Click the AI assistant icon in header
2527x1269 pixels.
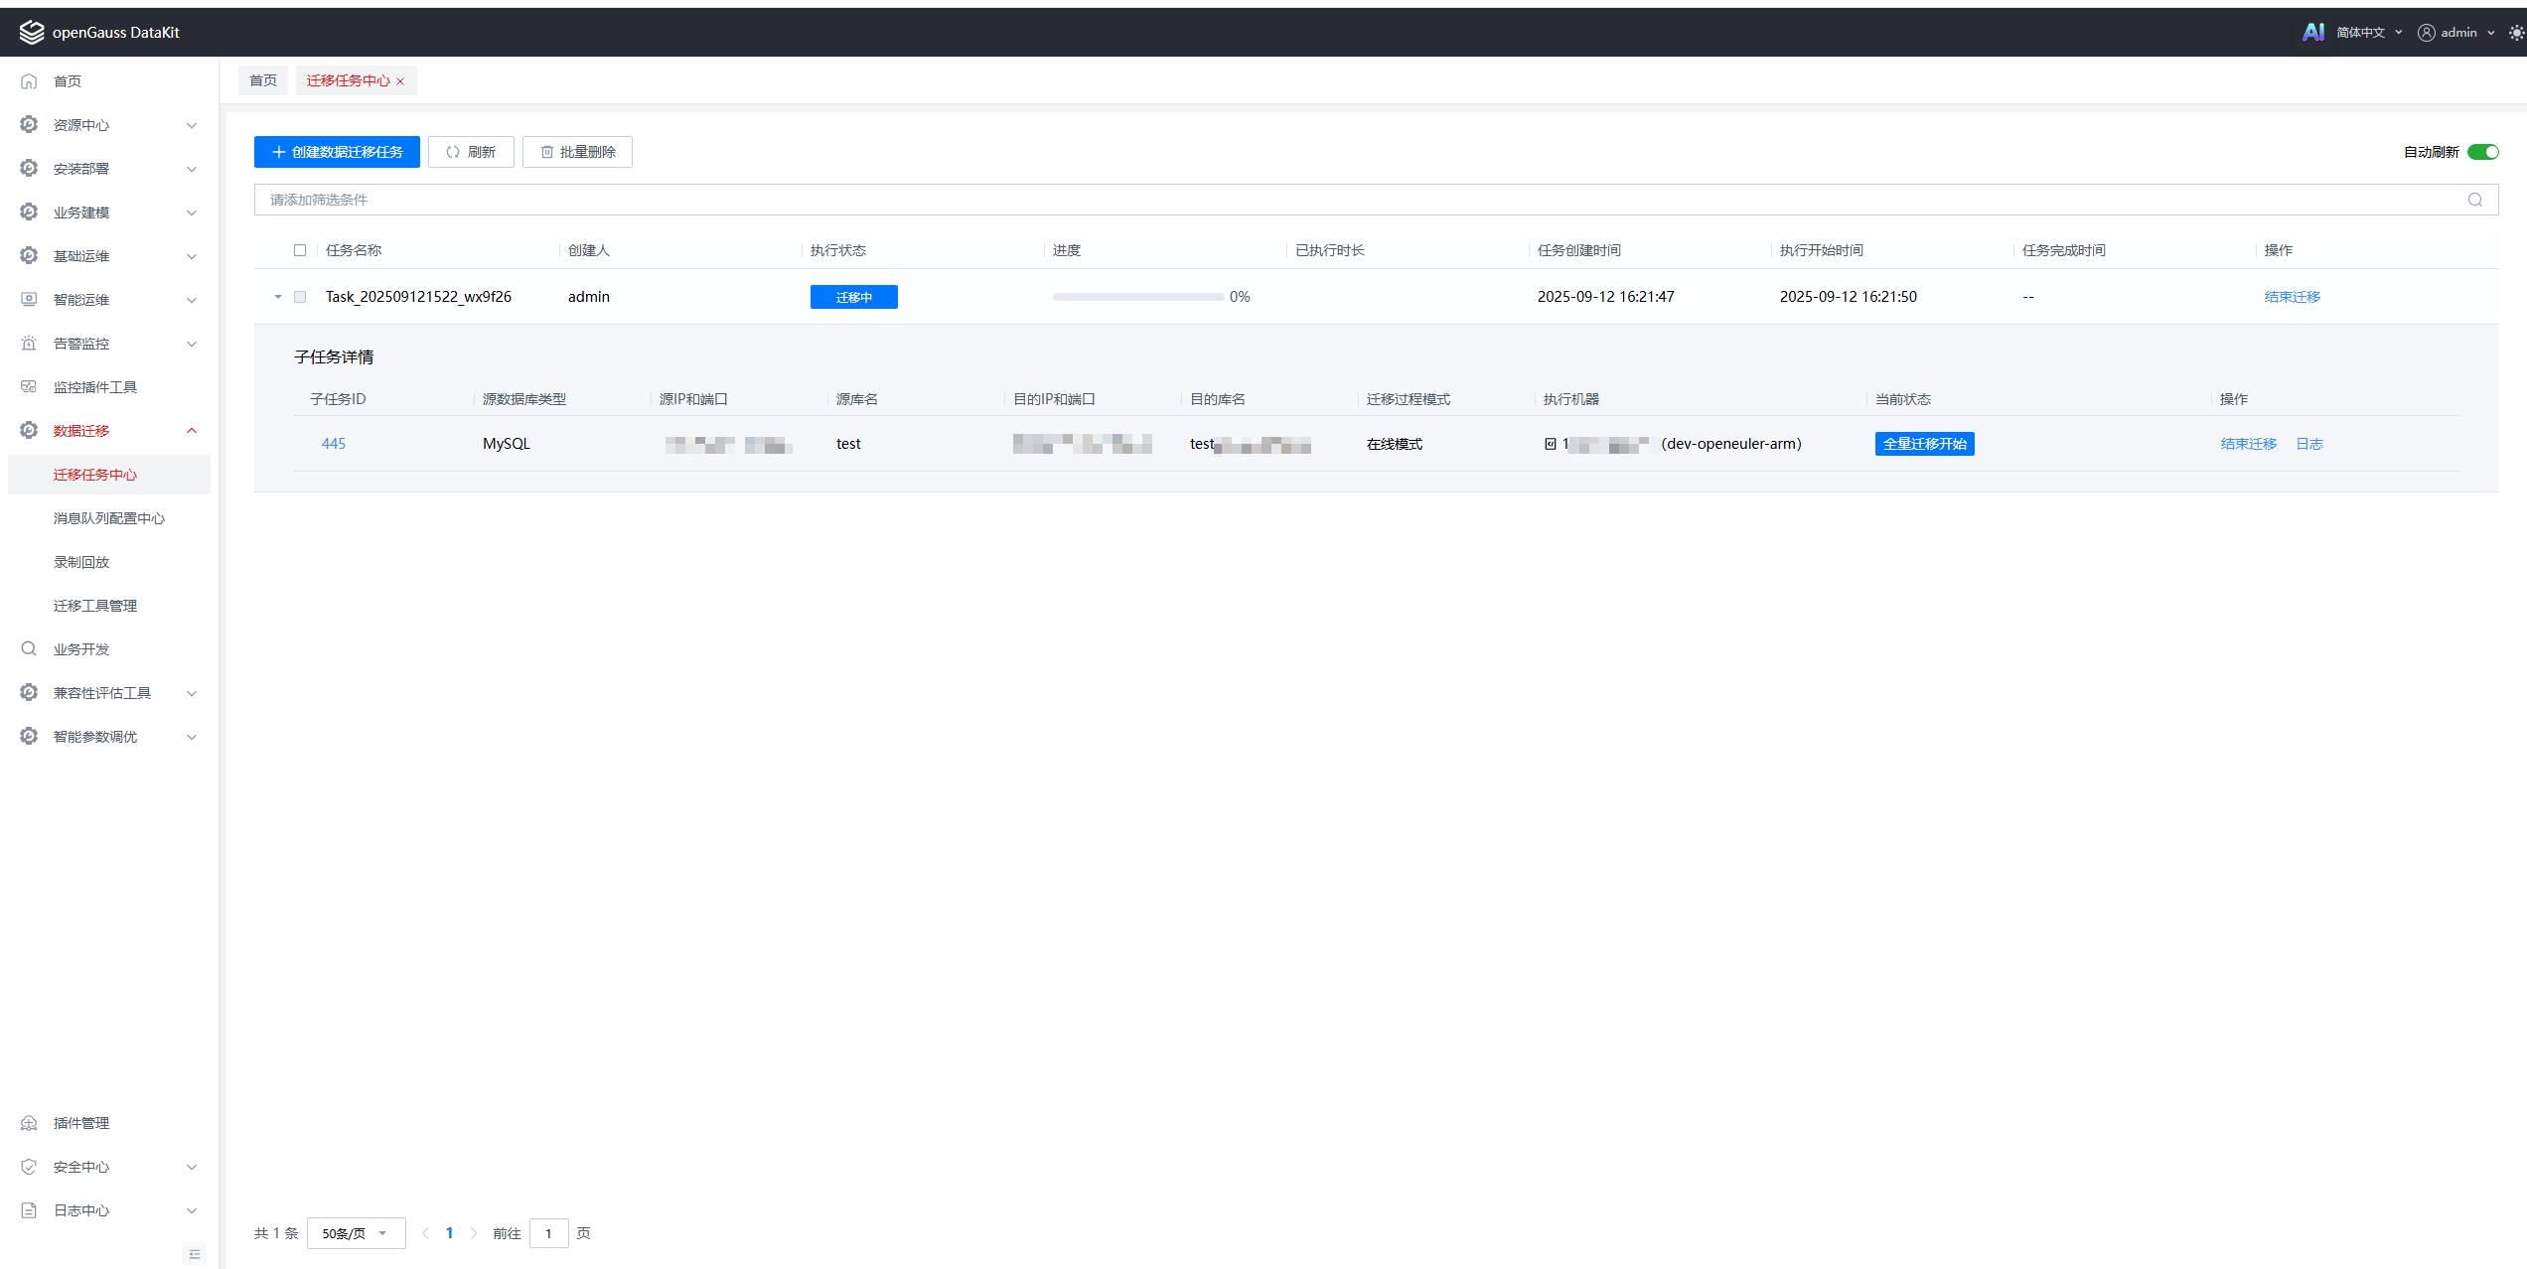pyautogui.click(x=2312, y=32)
